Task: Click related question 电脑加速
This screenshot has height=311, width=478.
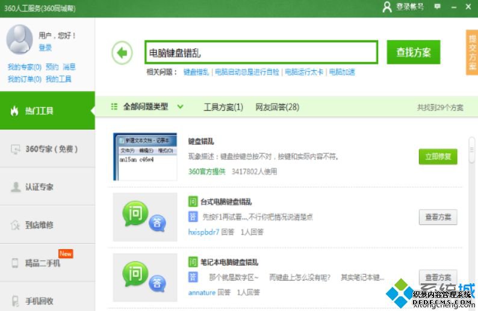Action: pyautogui.click(x=342, y=72)
